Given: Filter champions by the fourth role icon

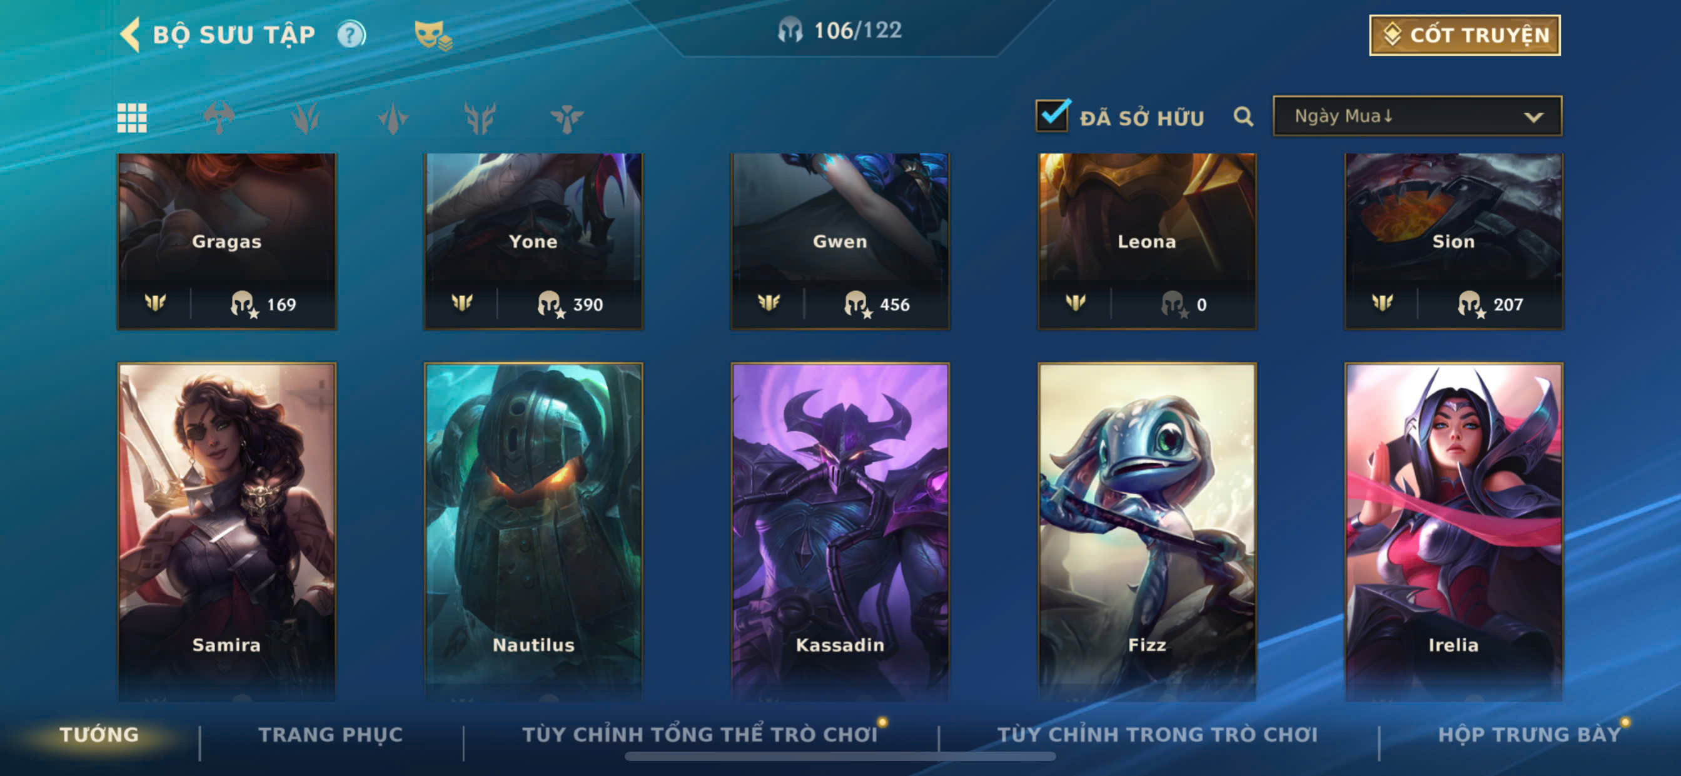Looking at the screenshot, I should pyautogui.click(x=480, y=118).
